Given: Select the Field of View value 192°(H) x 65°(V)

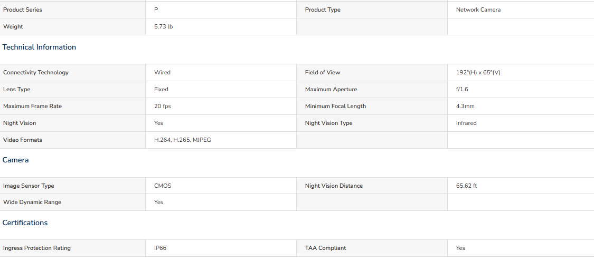Looking at the screenshot, I should click(478, 72).
